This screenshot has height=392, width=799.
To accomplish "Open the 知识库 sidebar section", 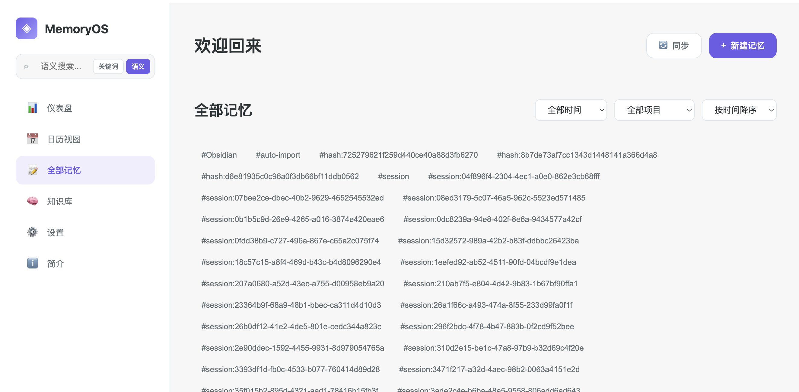I will point(59,201).
